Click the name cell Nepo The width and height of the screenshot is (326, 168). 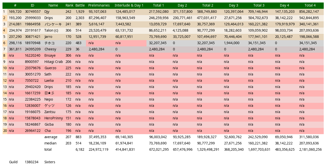click(49, 99)
